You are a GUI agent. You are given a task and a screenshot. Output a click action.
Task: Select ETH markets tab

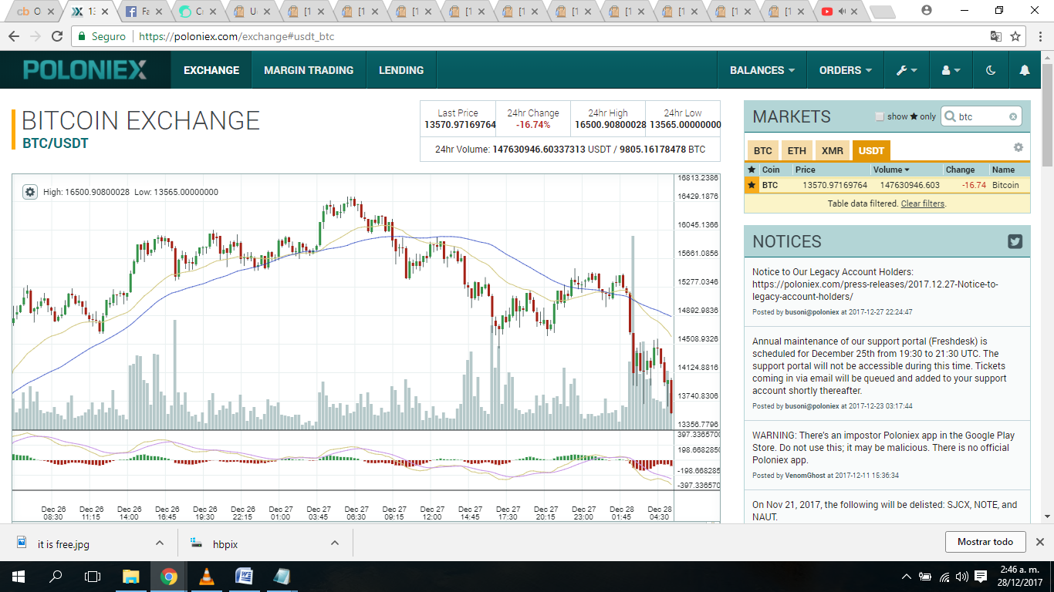[797, 151]
